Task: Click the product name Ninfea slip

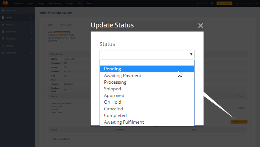Action: tap(61, 104)
